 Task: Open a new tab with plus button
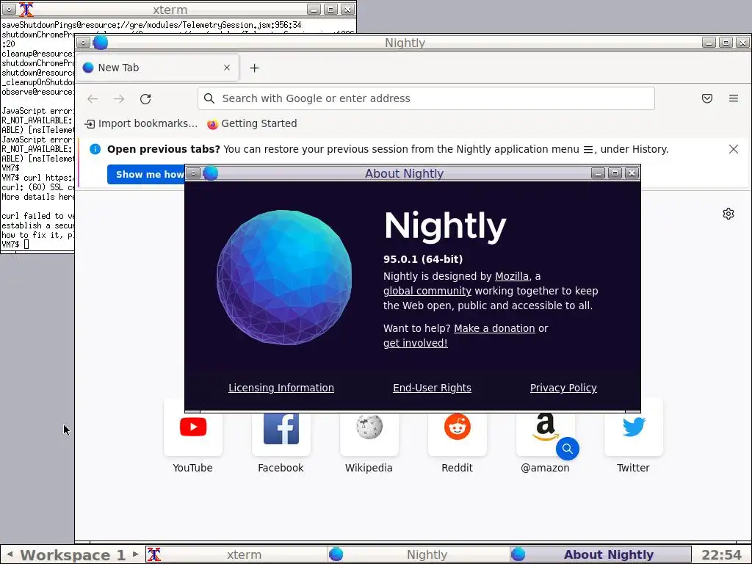[254, 68]
